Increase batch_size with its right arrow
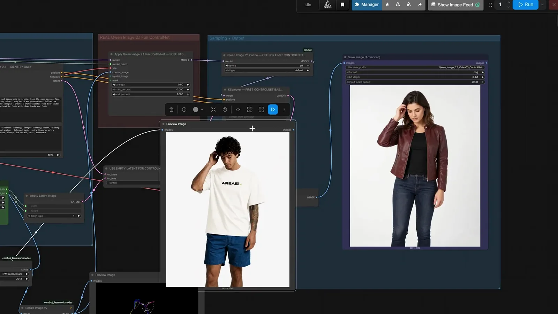558x314 pixels. (x=79, y=216)
